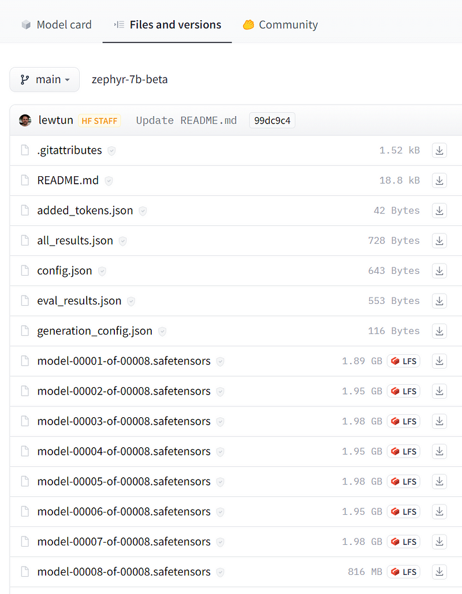Click the LFS badge on model-00006-of-00008.safetensors
462x594 pixels.
404,511
